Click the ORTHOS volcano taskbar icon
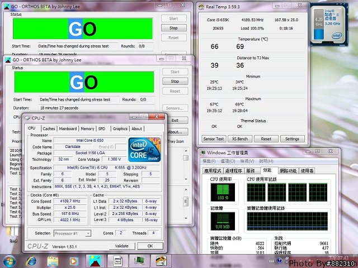The image size is (358, 268). point(95,261)
